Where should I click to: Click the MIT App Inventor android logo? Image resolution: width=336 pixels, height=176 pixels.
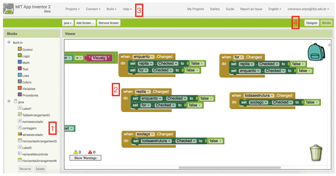[8, 9]
